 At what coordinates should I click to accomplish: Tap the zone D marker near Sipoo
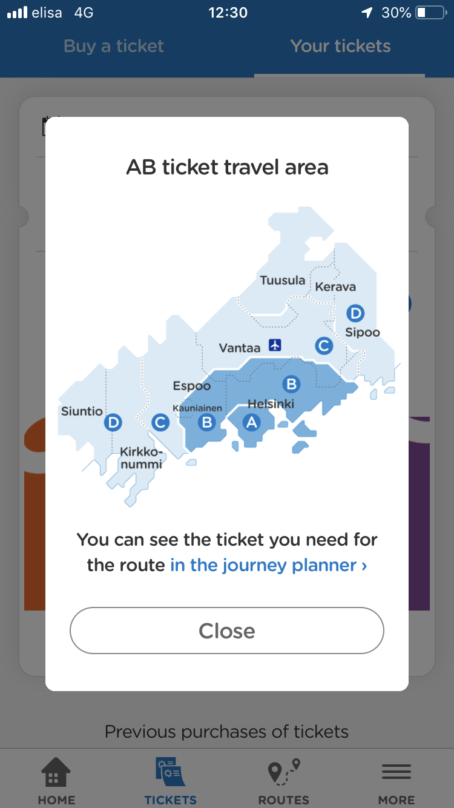point(355,313)
